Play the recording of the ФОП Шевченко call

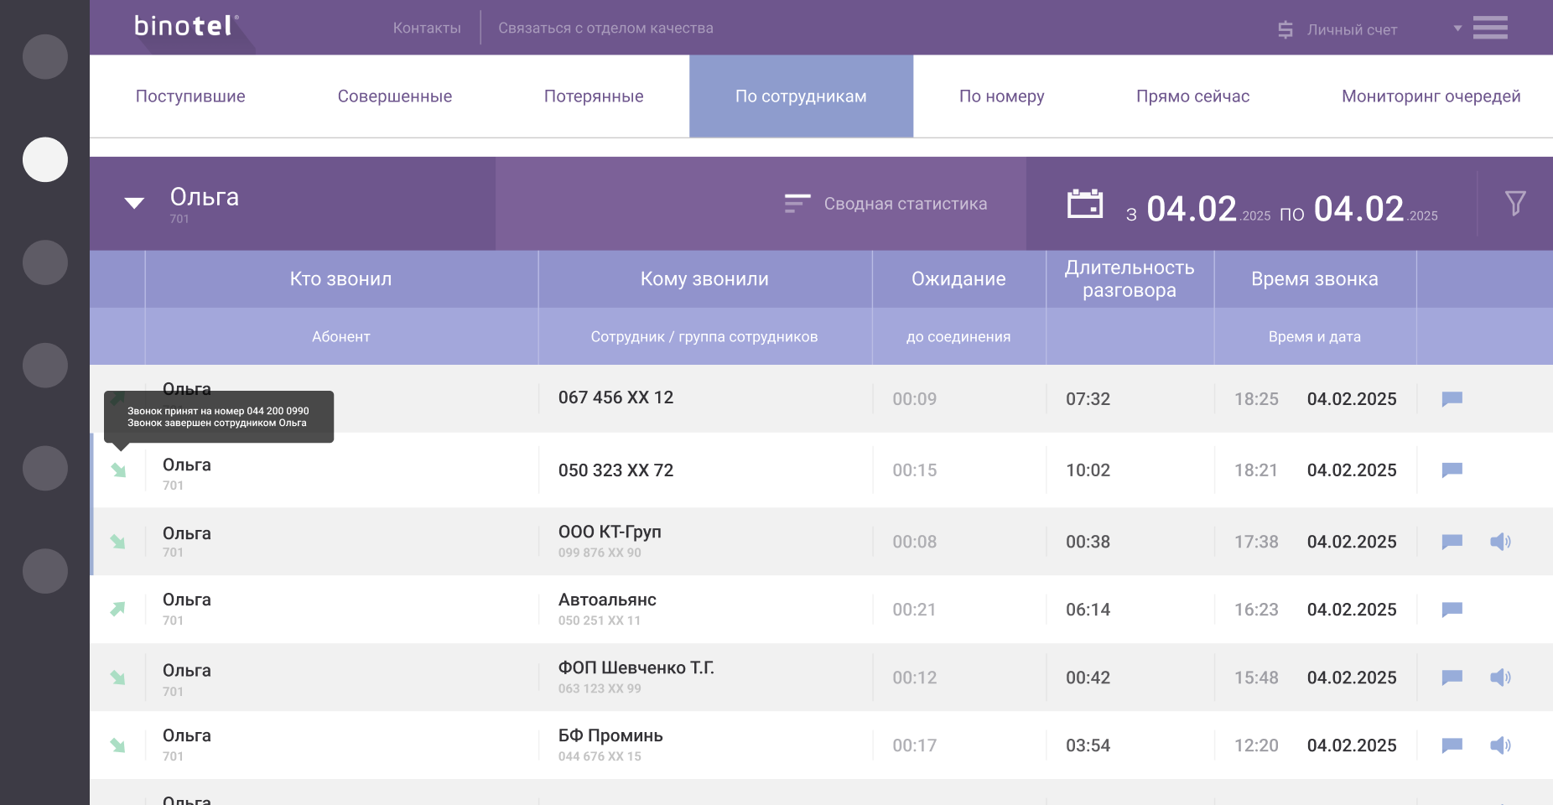click(1500, 678)
